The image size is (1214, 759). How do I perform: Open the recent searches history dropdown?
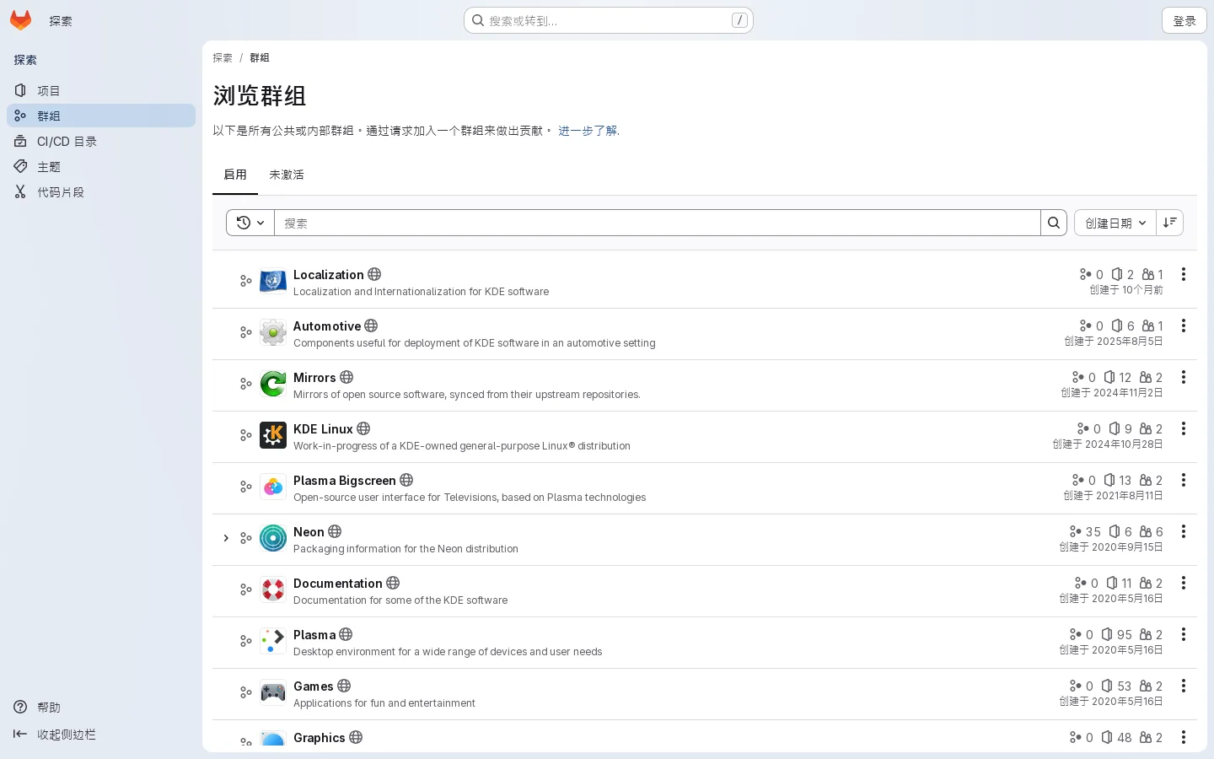250,223
